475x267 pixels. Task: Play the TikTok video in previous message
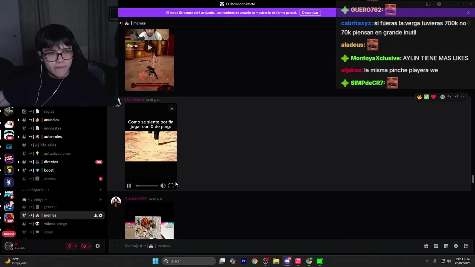(x=150, y=47)
